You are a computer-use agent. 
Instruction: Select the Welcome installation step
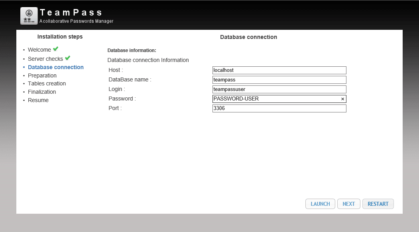(39, 50)
